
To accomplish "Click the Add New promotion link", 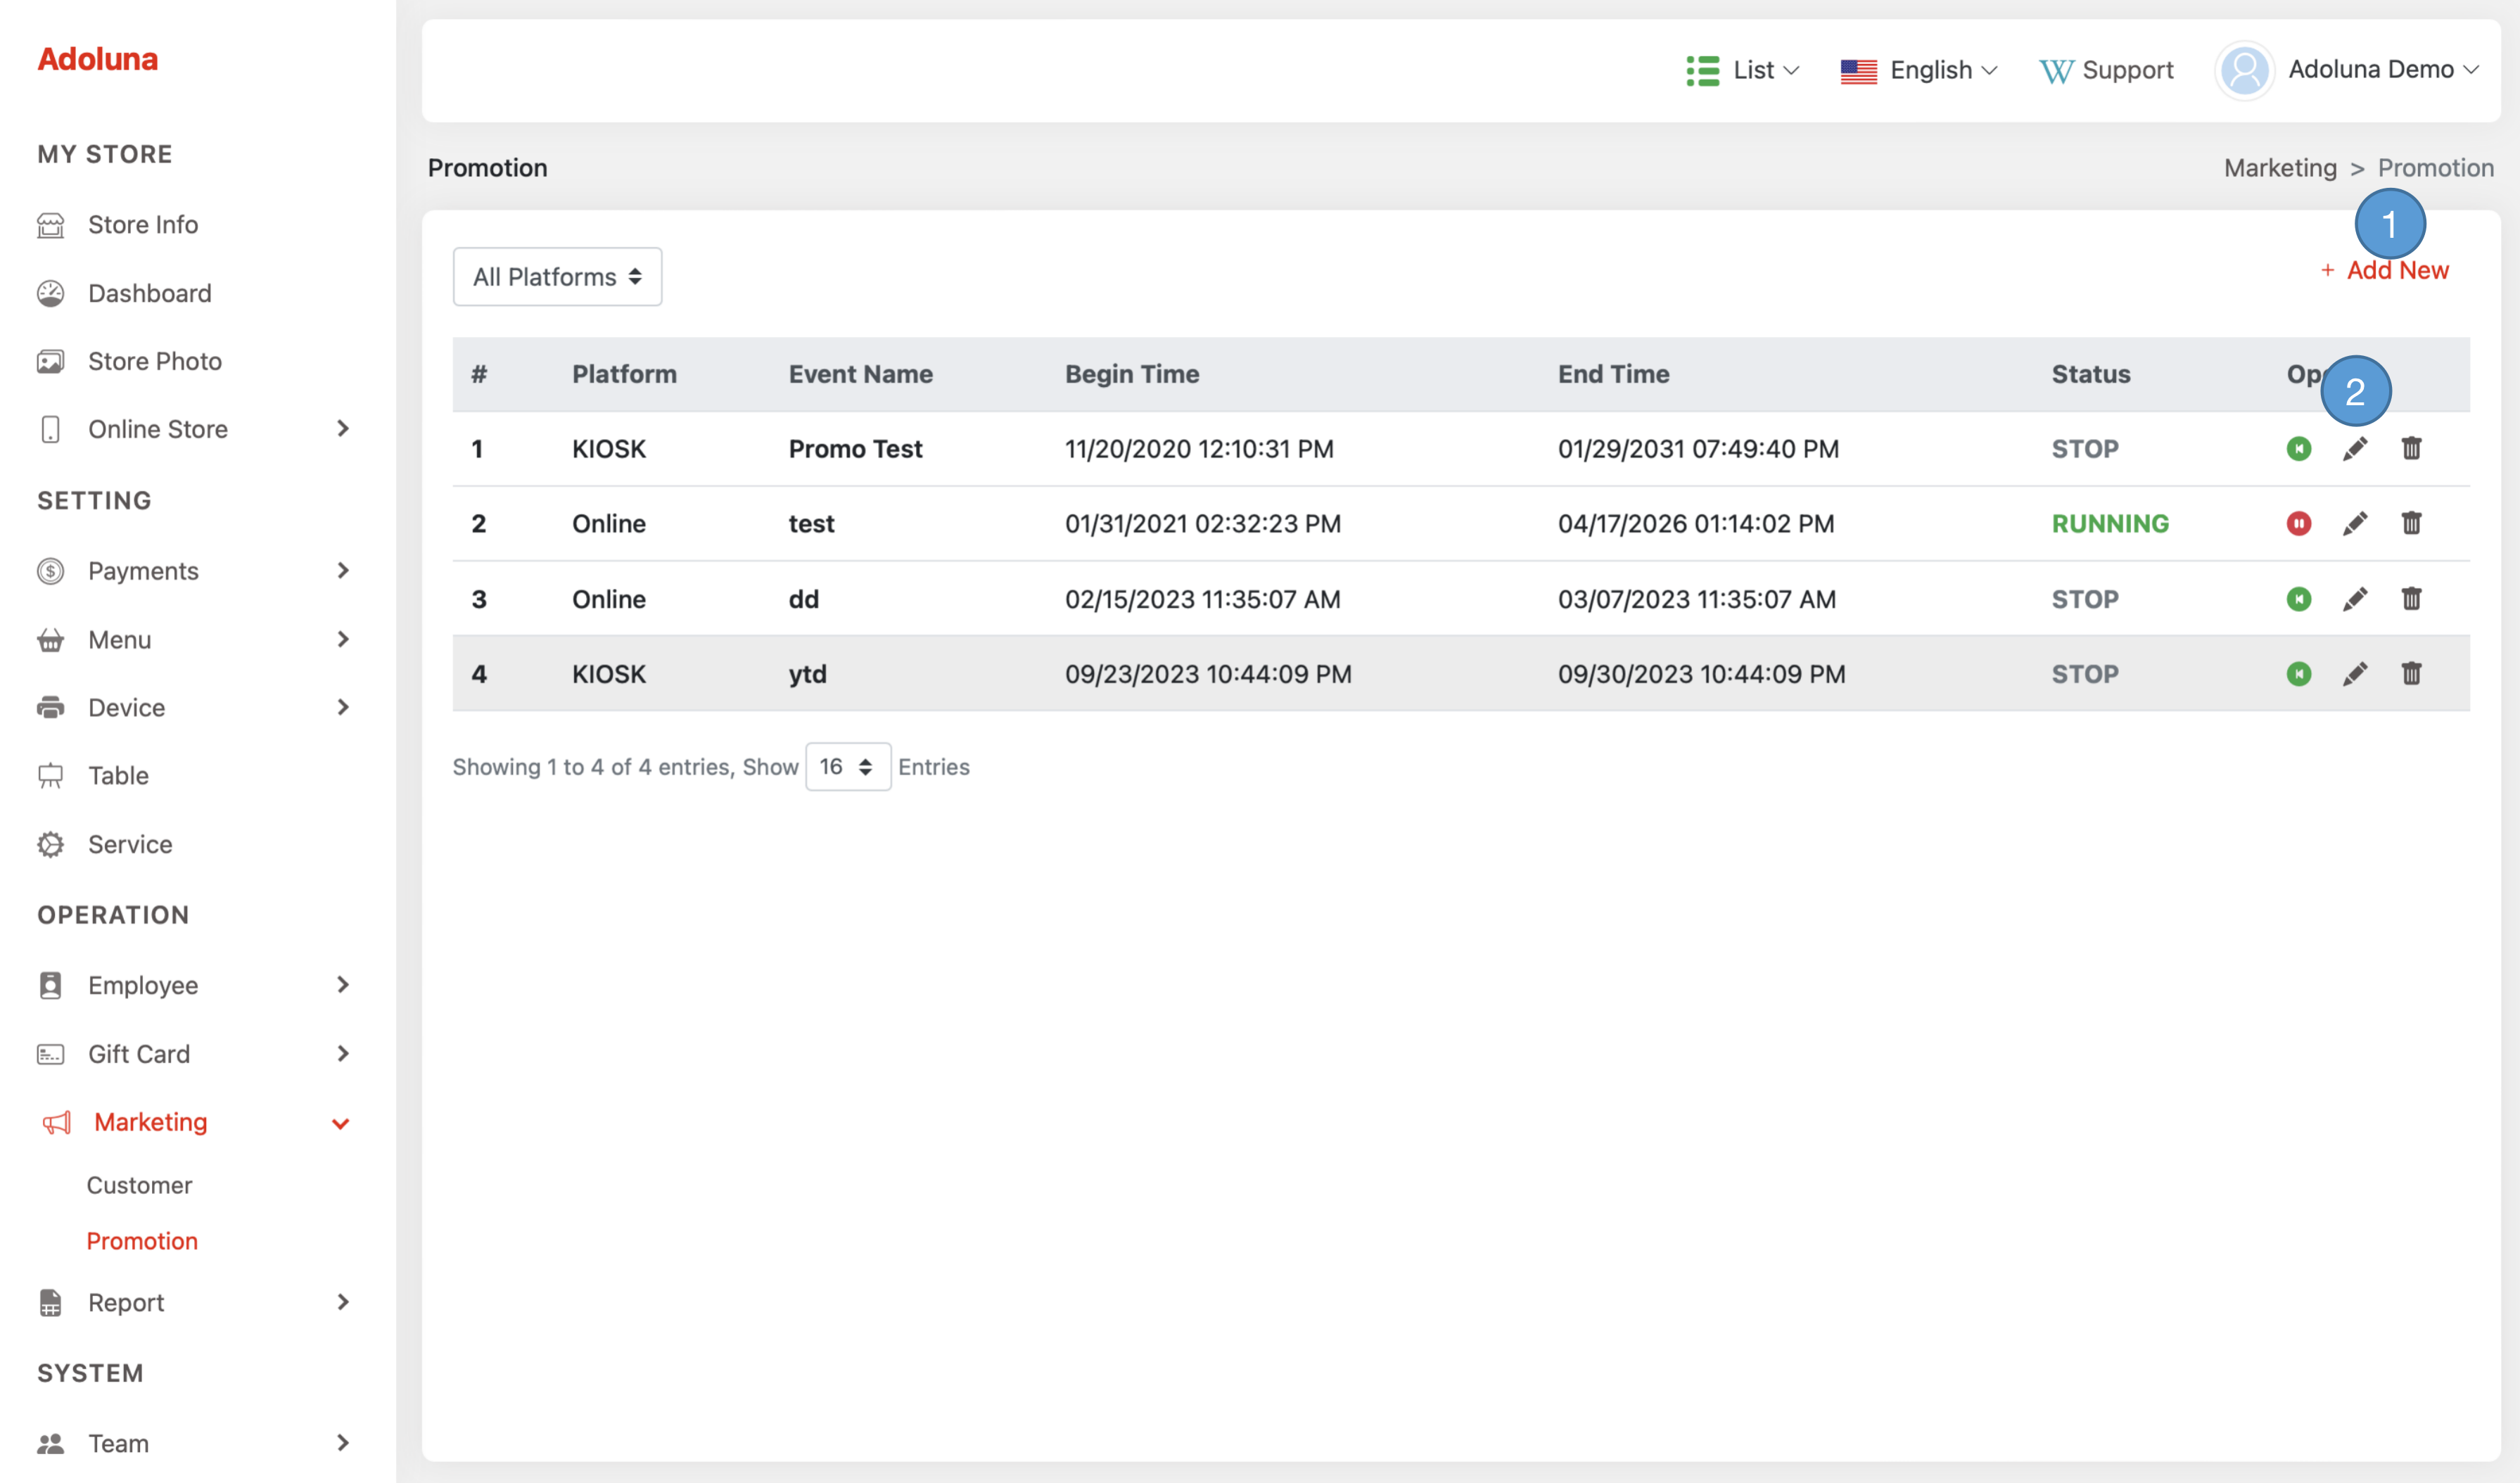I will click(2384, 271).
